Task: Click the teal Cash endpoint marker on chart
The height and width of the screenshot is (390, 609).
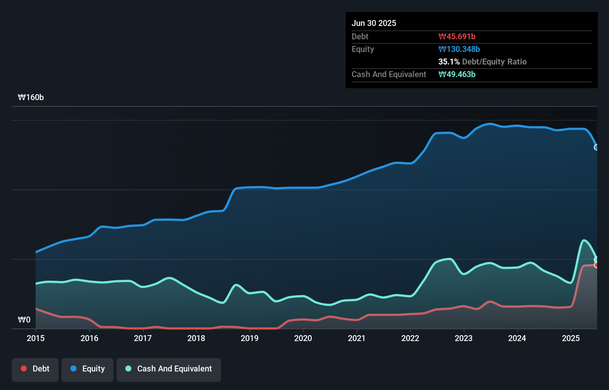Action: click(x=596, y=260)
